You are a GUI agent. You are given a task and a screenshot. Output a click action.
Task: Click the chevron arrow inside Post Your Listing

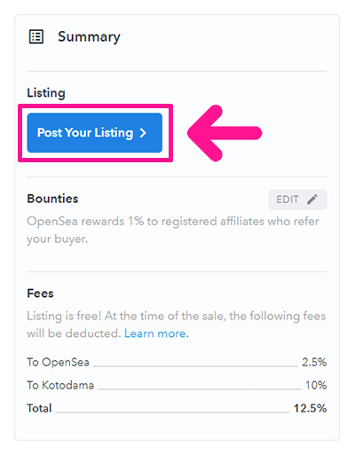(143, 133)
